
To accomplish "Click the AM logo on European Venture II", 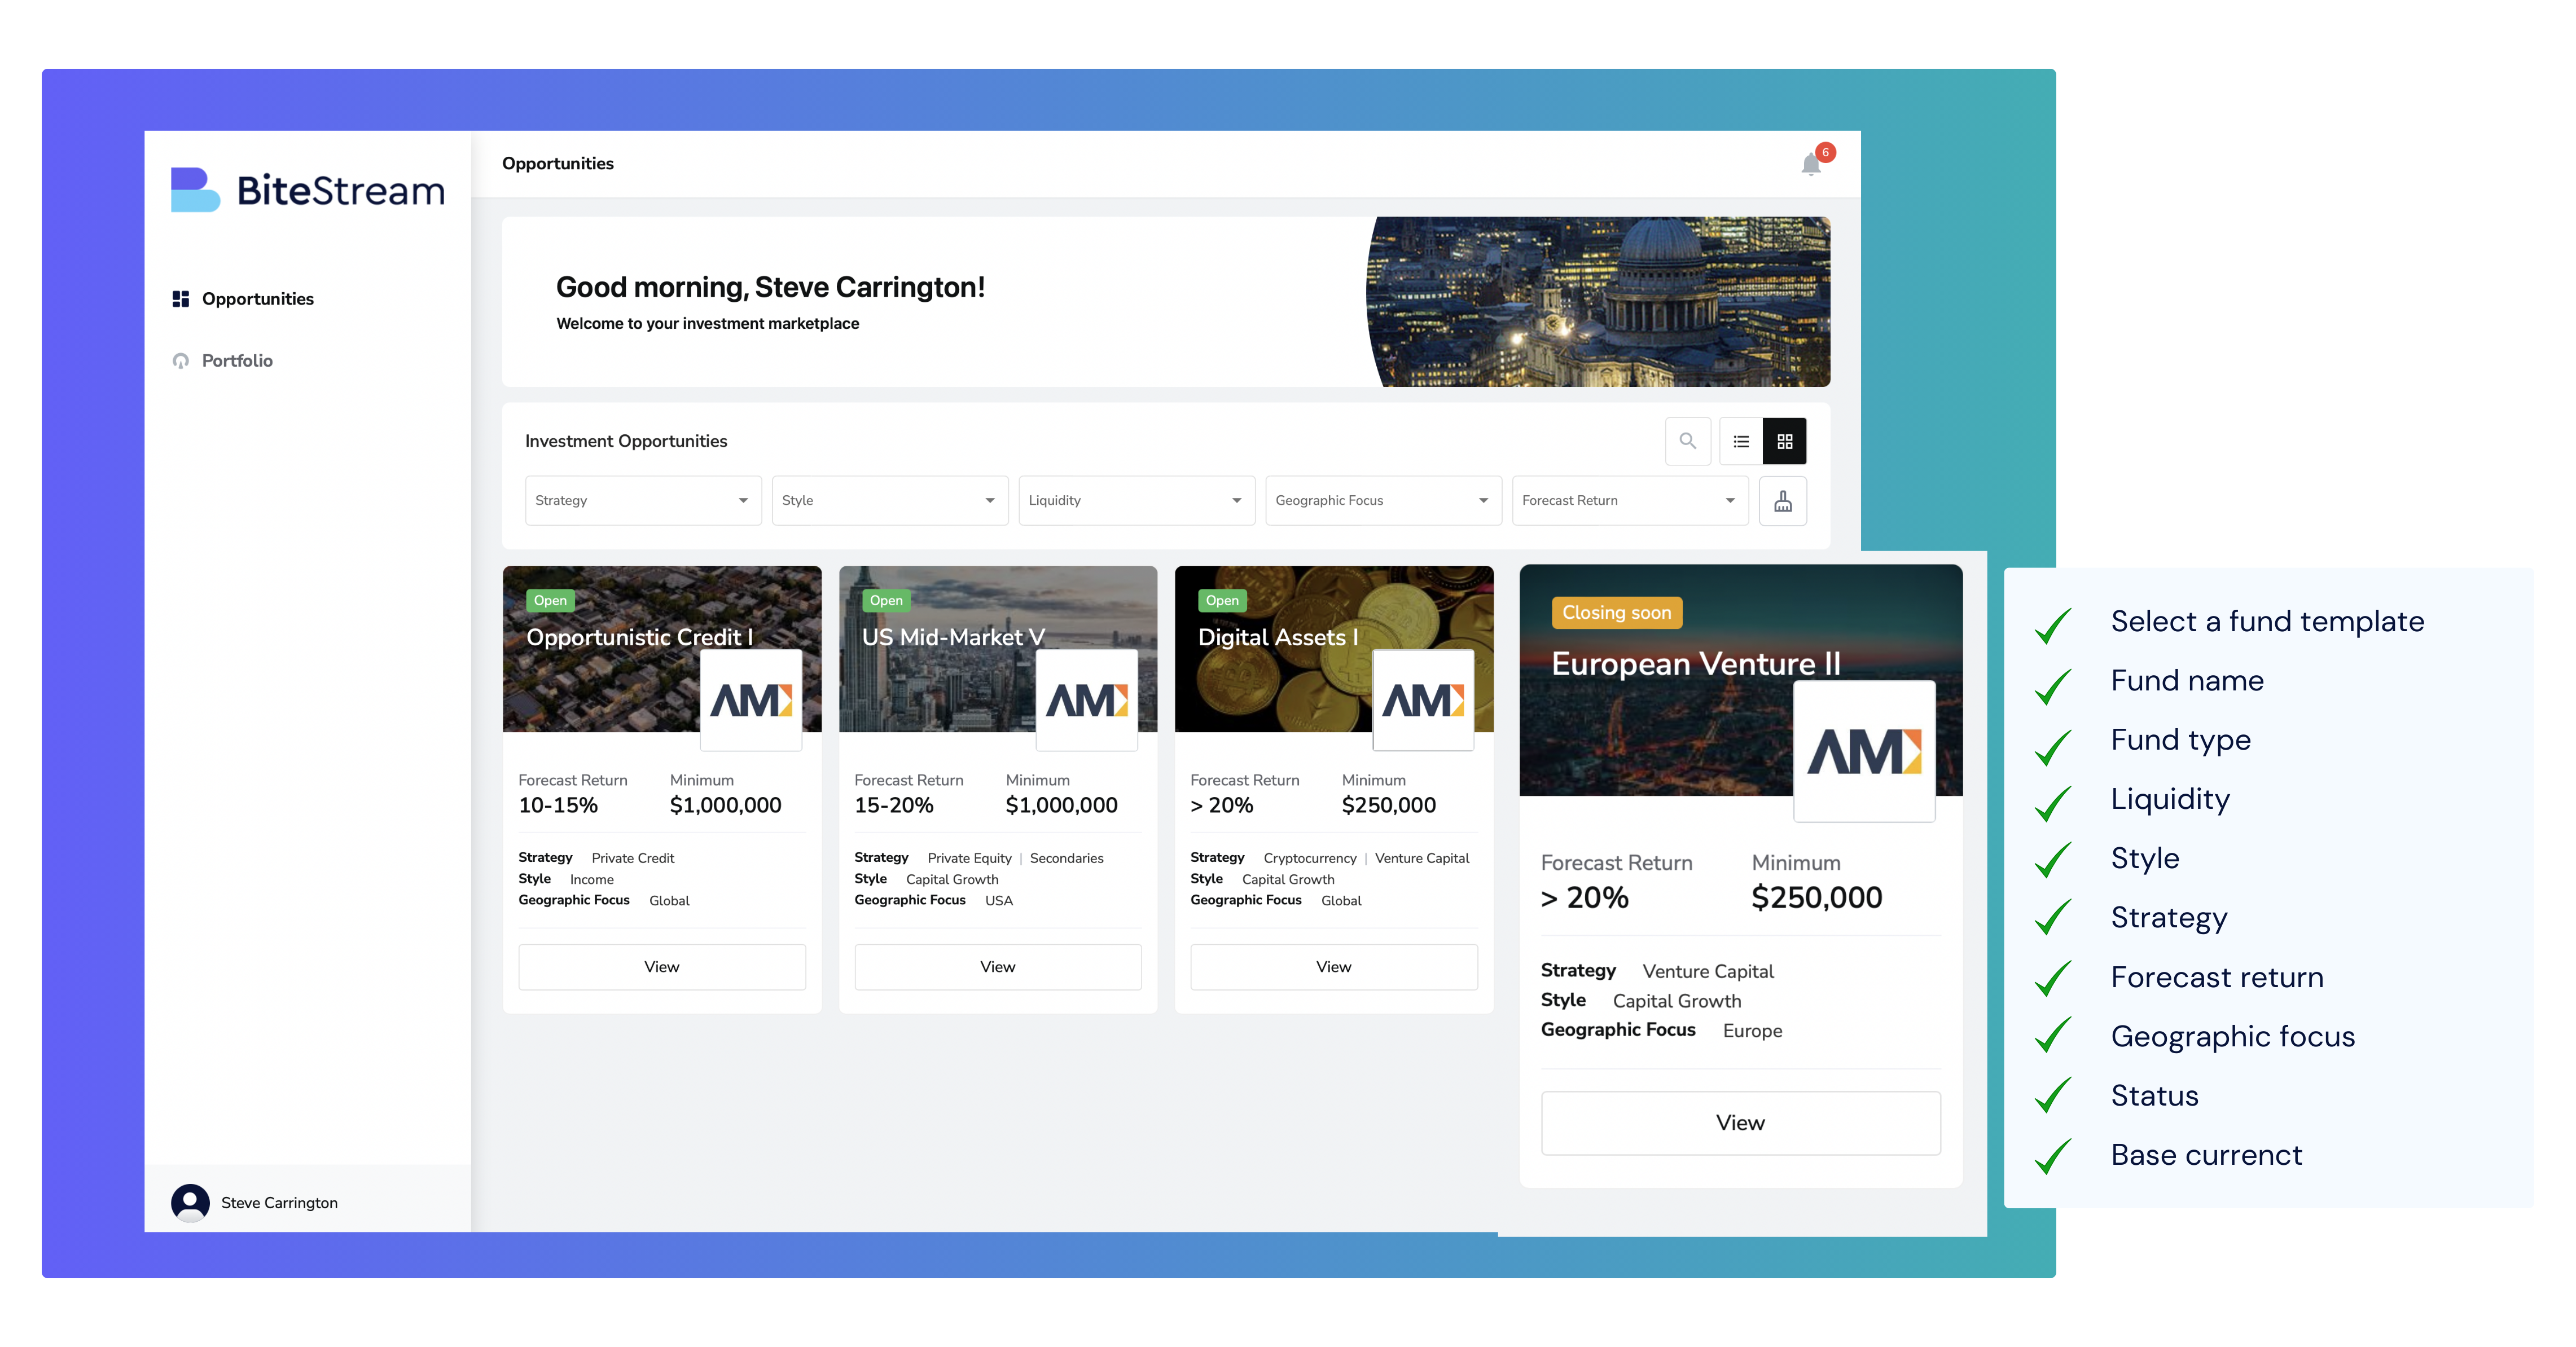I will 1864,751.
